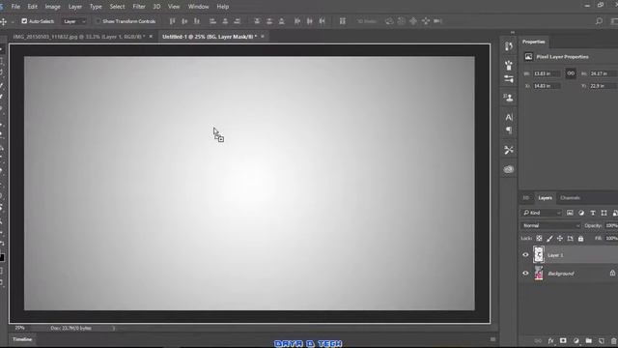Click the H height input field
Viewport: 618px width, 348px height.
coord(603,73)
